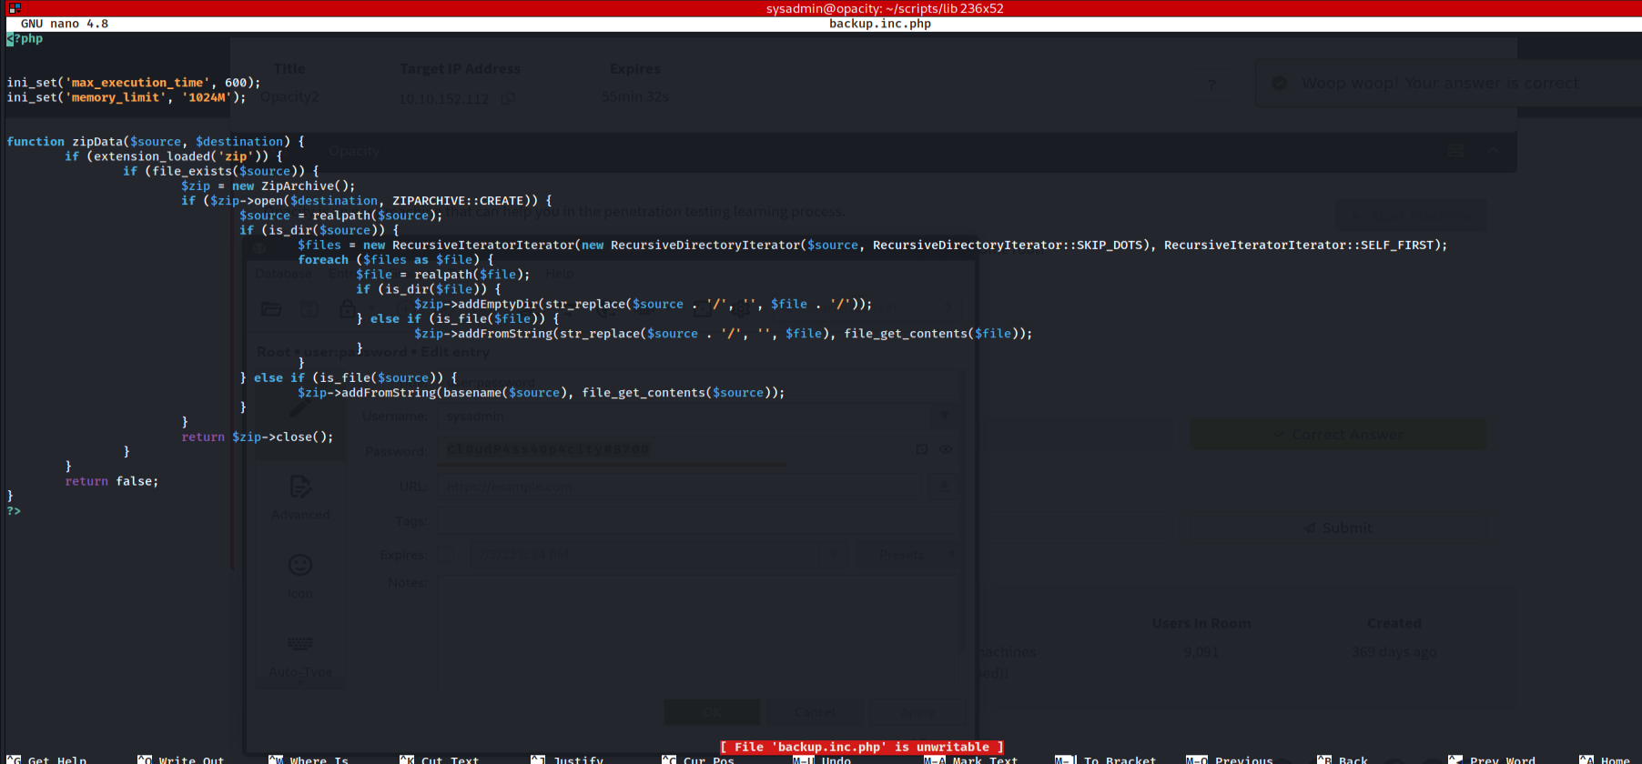1642x764 pixels.
Task: Expand the Username field dropdown arrow
Action: 945,416
